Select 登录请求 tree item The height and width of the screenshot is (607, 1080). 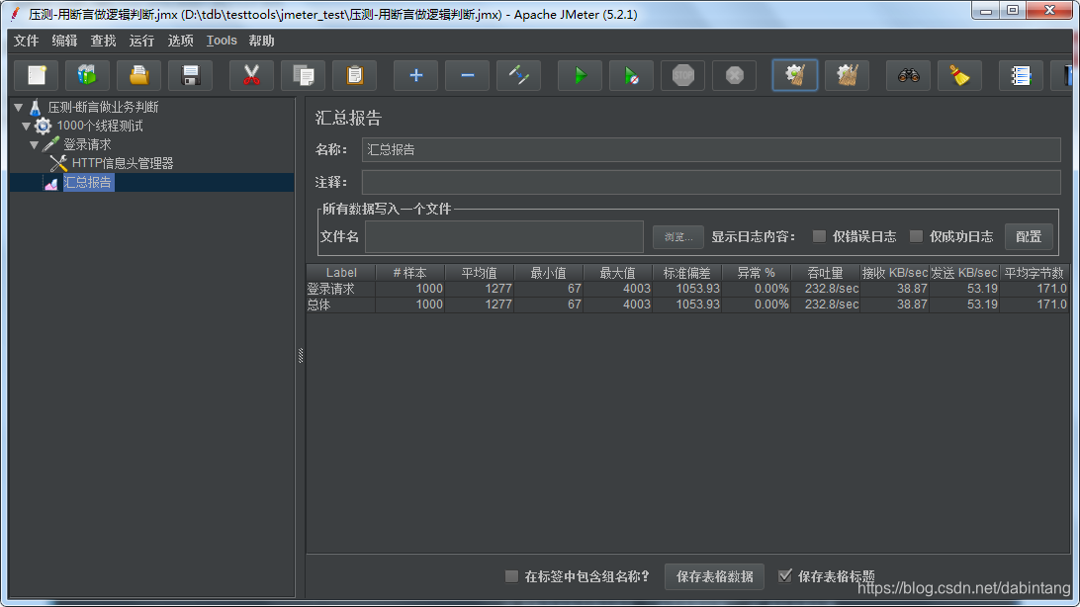87,144
